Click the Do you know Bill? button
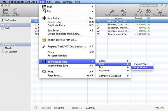This screenshot has width=168, height=111. 149,6
